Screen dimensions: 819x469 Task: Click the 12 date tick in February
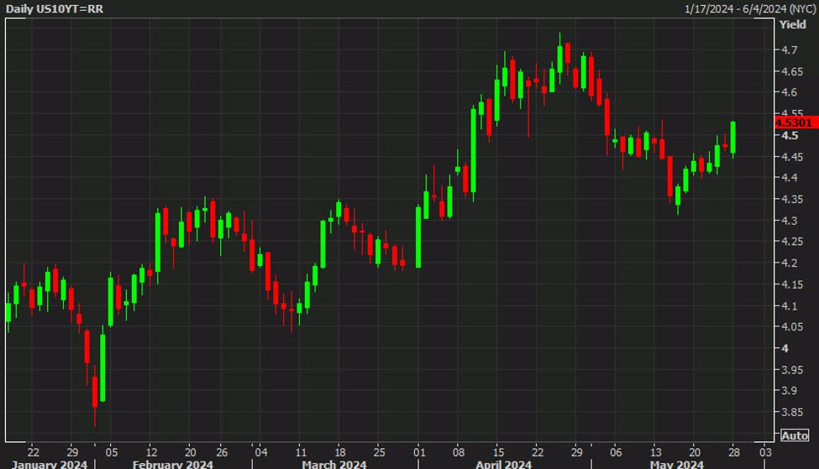[x=151, y=452]
